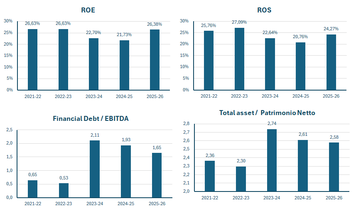Click the 2,74 data label
Image resolution: width=356 pixels, height=216 pixels.
point(272,123)
